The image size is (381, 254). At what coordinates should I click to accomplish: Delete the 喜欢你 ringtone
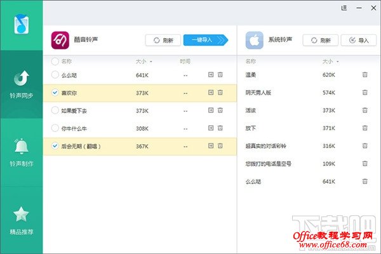click(x=220, y=92)
